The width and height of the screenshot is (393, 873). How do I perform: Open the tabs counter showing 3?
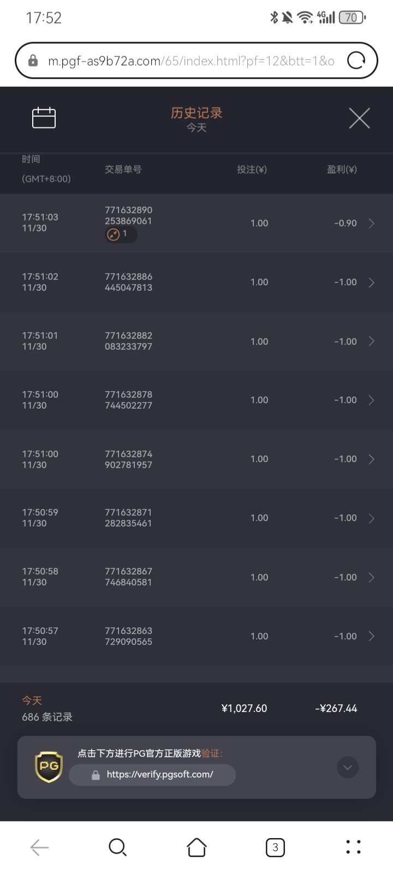(x=275, y=847)
